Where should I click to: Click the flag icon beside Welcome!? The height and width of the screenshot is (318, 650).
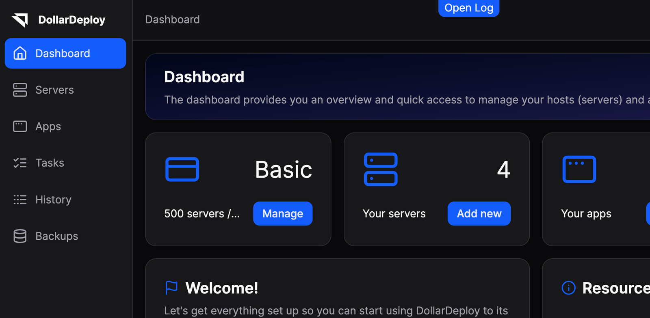[x=171, y=288]
